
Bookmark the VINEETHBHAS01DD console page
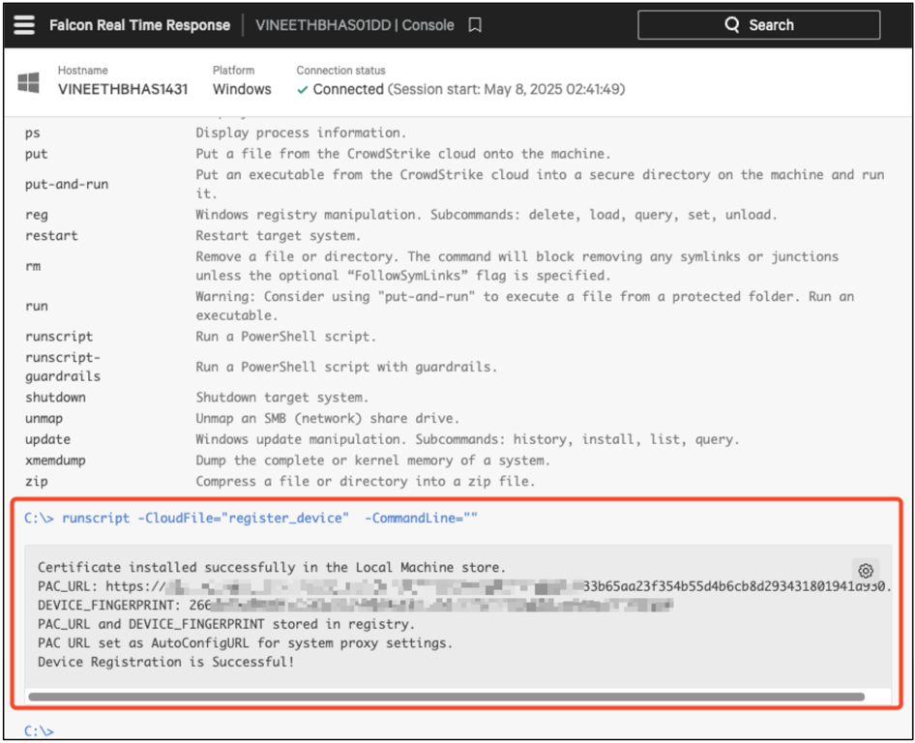[475, 25]
